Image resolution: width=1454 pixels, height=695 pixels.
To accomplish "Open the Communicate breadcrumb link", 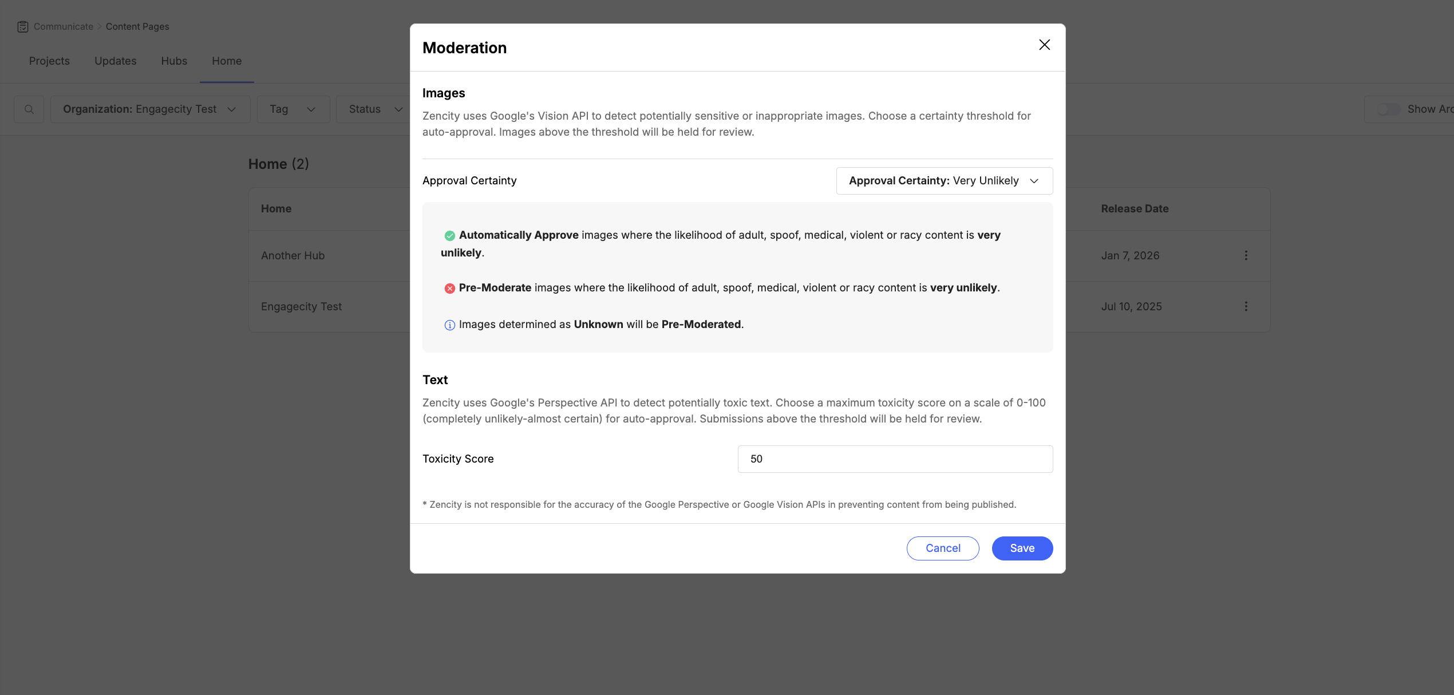I will tap(63, 26).
